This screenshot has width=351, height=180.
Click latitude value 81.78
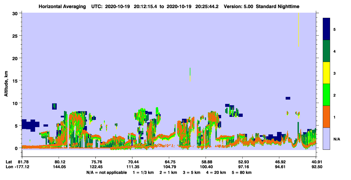[23, 162]
